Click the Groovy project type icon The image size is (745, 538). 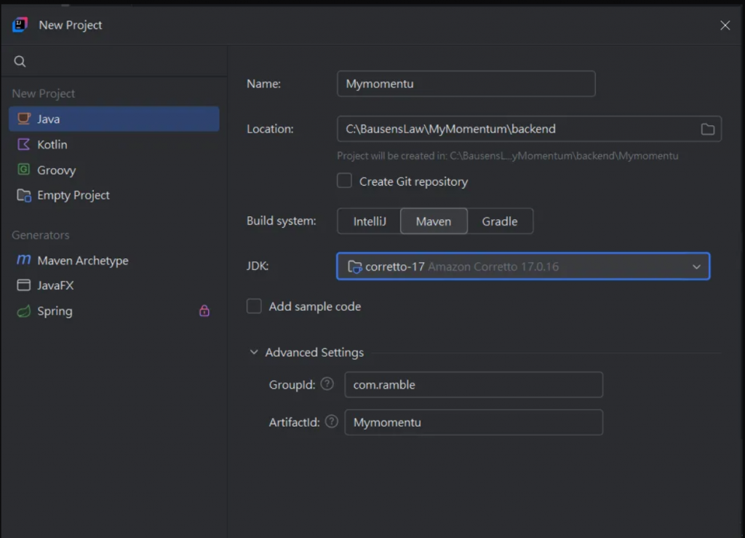coord(24,170)
